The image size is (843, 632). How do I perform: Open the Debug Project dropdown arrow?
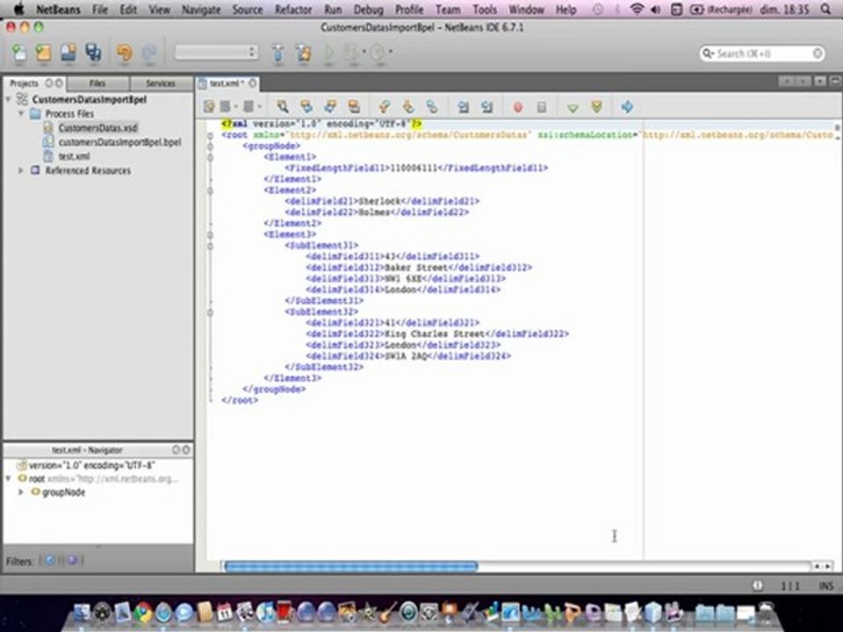pos(364,52)
